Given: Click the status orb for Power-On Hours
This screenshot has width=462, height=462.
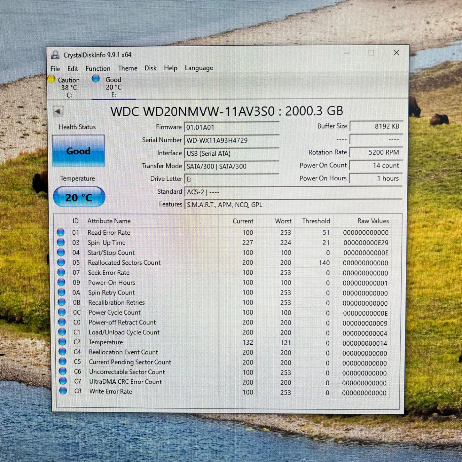Looking at the screenshot, I should (x=61, y=282).
